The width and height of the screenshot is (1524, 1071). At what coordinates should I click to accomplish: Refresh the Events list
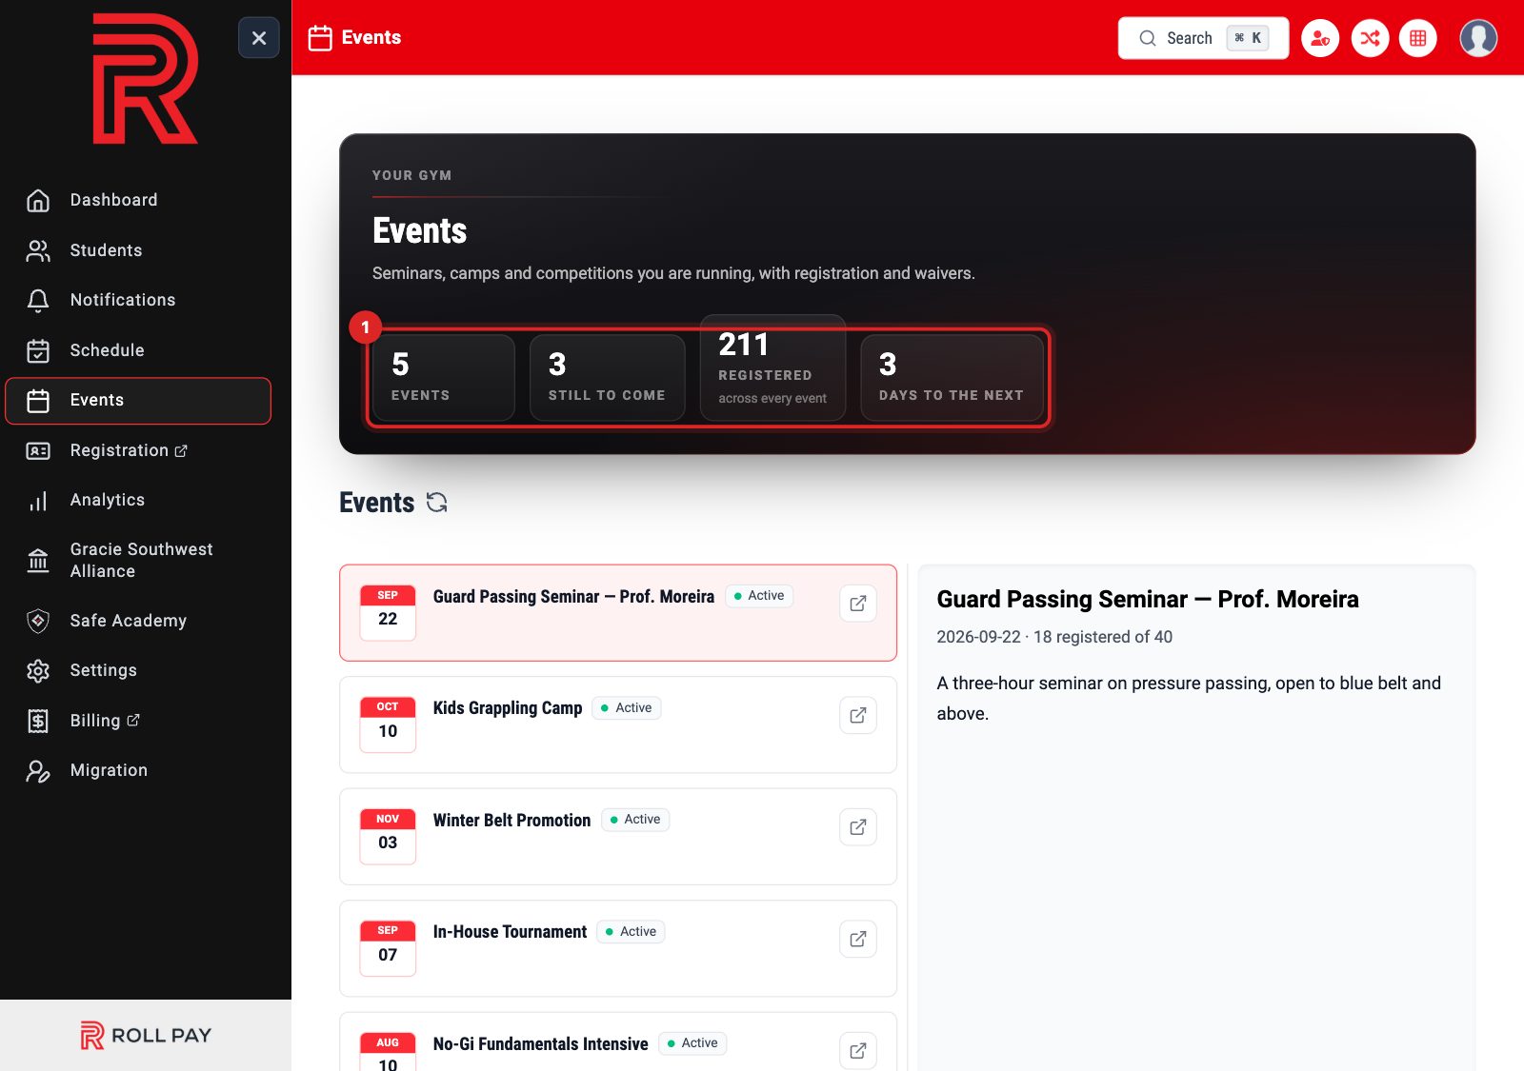pyautogui.click(x=437, y=503)
